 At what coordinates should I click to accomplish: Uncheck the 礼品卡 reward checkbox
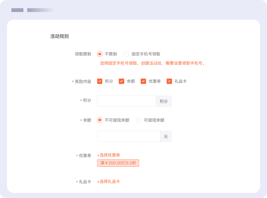coord(169,81)
